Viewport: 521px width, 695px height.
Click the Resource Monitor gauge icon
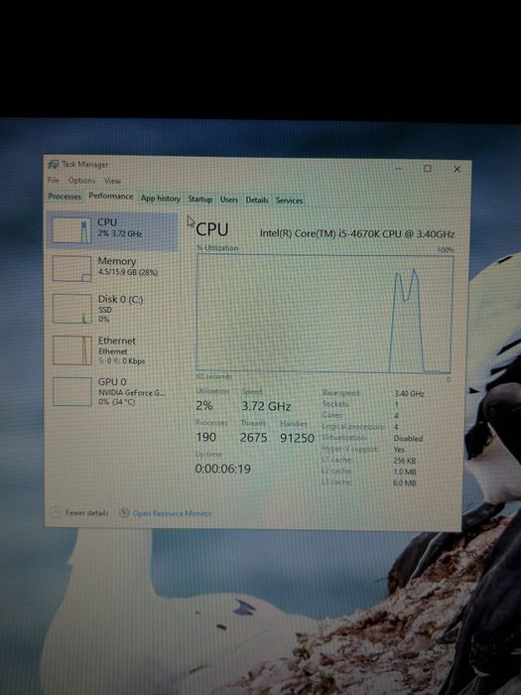point(124,513)
